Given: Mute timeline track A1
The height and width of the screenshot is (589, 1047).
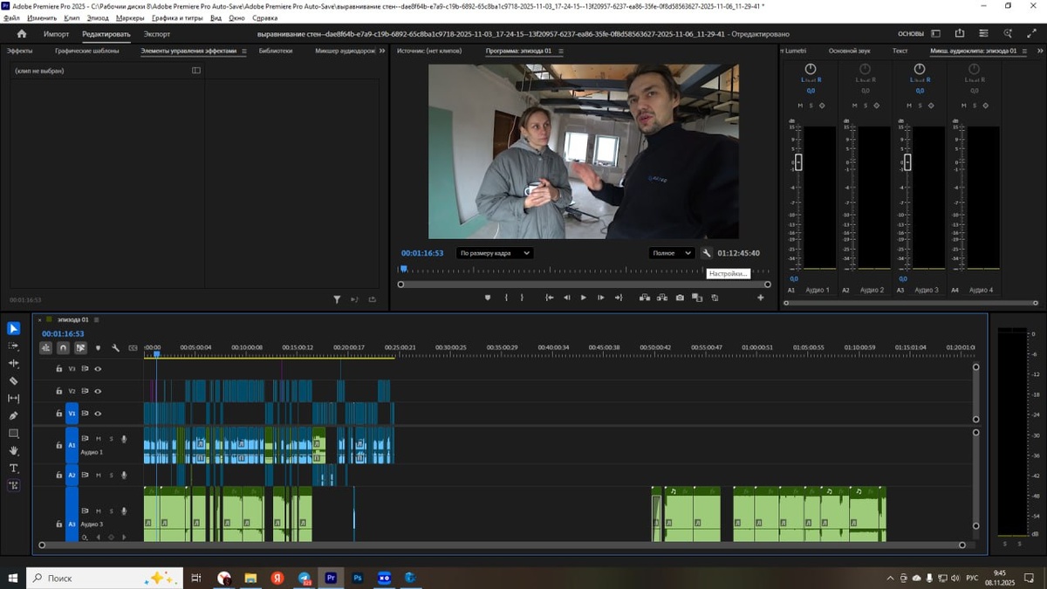Looking at the screenshot, I should point(99,438).
